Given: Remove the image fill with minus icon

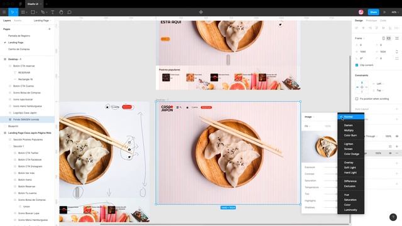Looking at the screenshot, I should 397,153.
